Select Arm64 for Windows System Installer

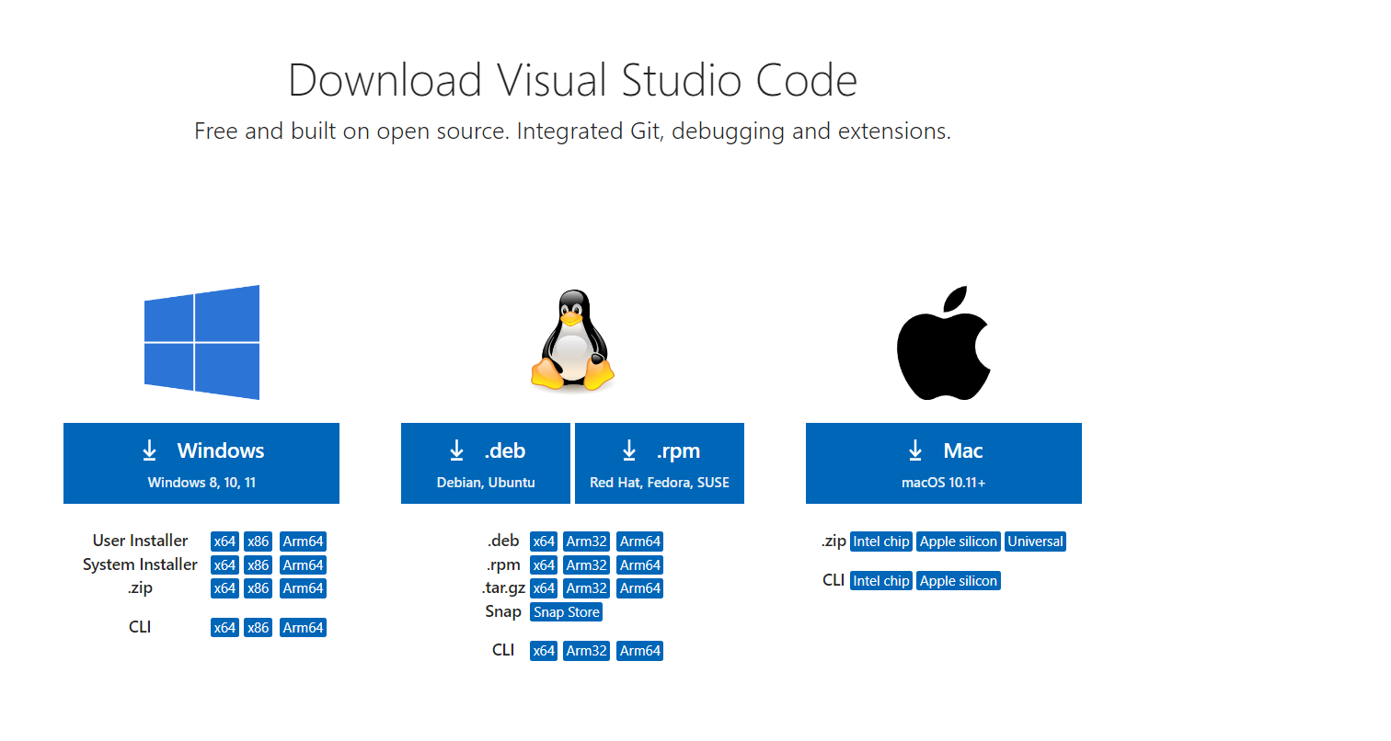(303, 565)
